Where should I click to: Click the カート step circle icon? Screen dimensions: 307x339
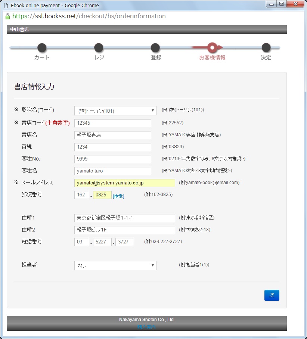pos(42,48)
